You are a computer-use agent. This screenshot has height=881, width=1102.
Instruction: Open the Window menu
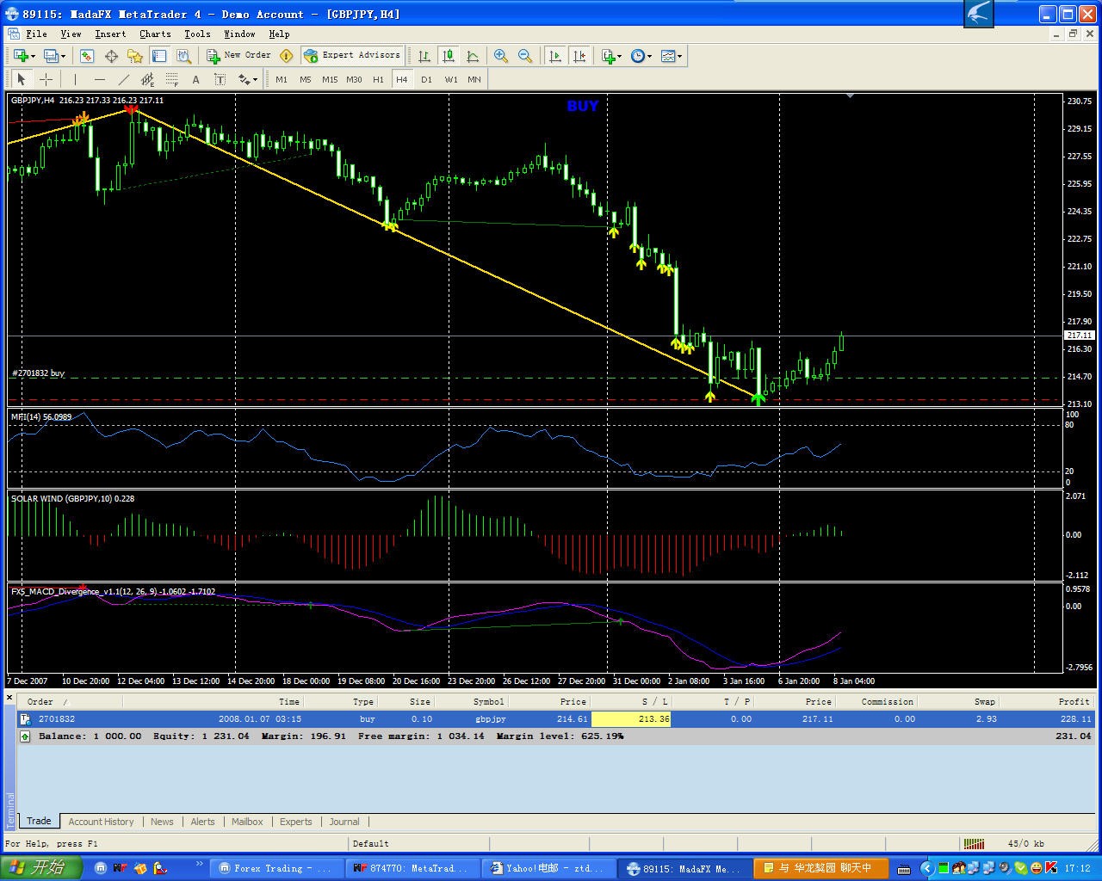point(239,34)
